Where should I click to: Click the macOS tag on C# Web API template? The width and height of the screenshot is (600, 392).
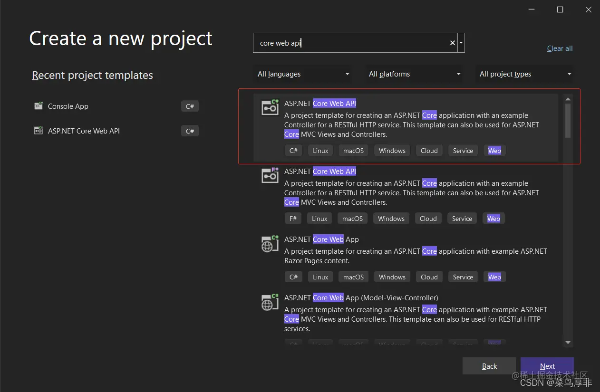click(x=353, y=151)
